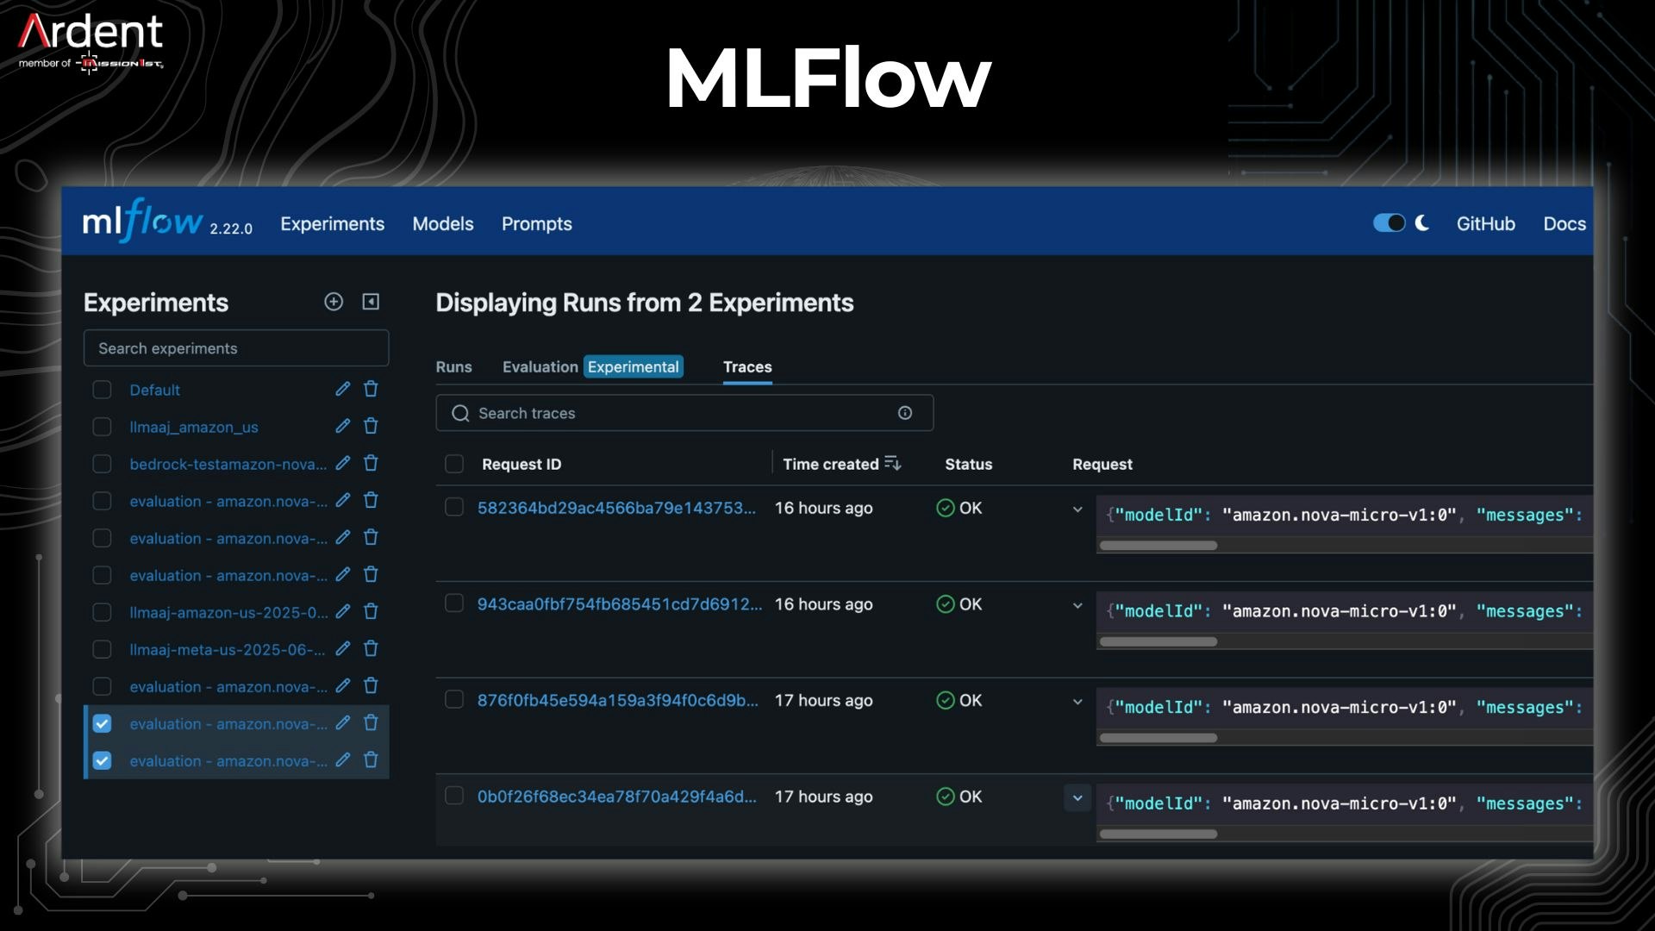Sort by Time created column header
1655x931 pixels.
click(x=831, y=464)
